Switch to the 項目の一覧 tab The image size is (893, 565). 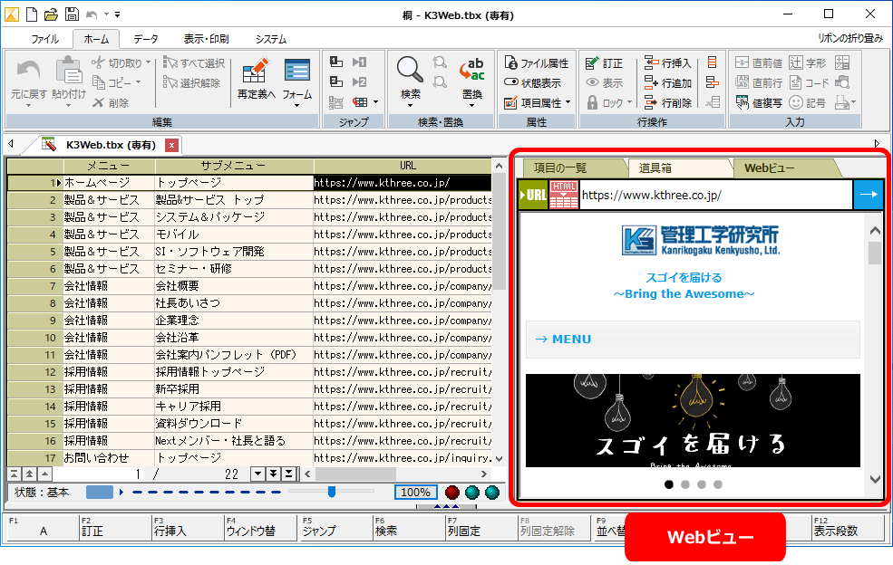560,168
